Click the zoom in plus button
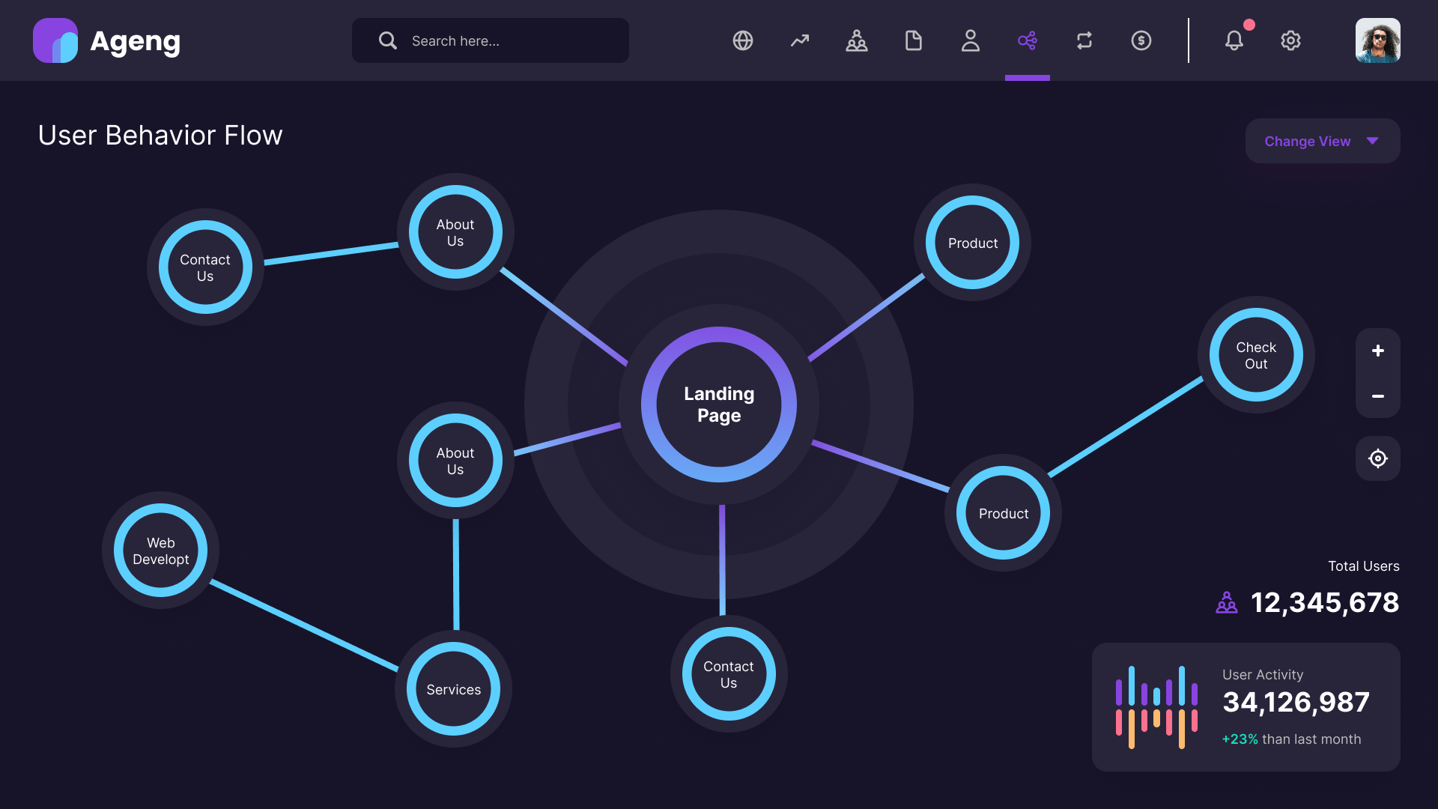The width and height of the screenshot is (1438, 809). pos(1377,350)
